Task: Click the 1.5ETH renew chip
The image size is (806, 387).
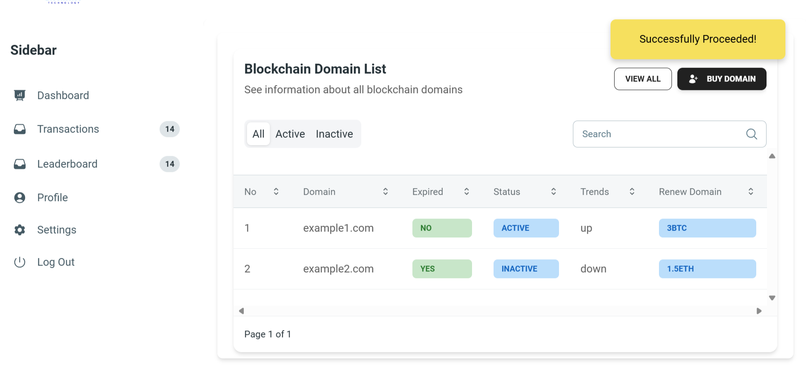Action: tap(707, 269)
